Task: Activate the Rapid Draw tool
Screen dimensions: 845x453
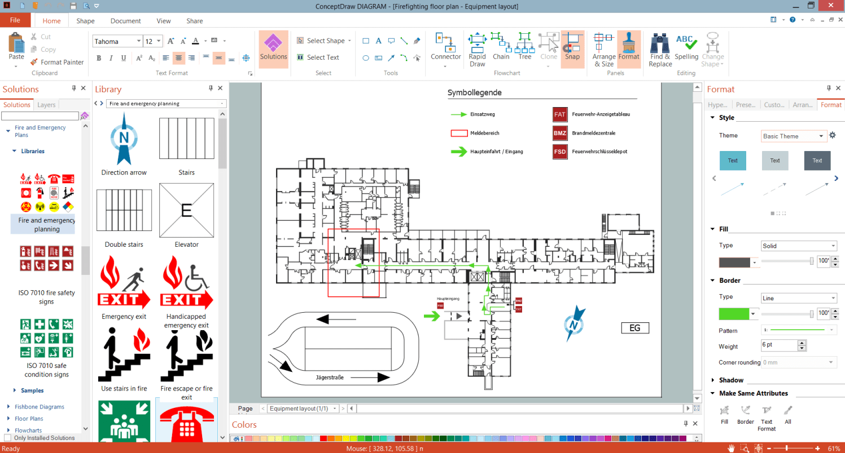Action: pyautogui.click(x=477, y=48)
